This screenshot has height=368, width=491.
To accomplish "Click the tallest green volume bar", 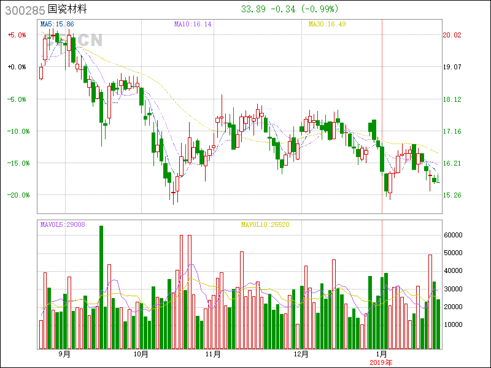I will tap(101, 287).
